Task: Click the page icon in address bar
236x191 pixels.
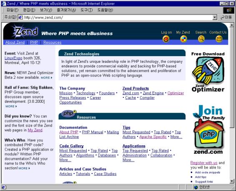Action: click(x=20, y=17)
